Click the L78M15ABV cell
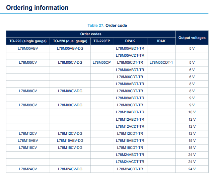This screenshot has width=211, height=176. [28, 140]
